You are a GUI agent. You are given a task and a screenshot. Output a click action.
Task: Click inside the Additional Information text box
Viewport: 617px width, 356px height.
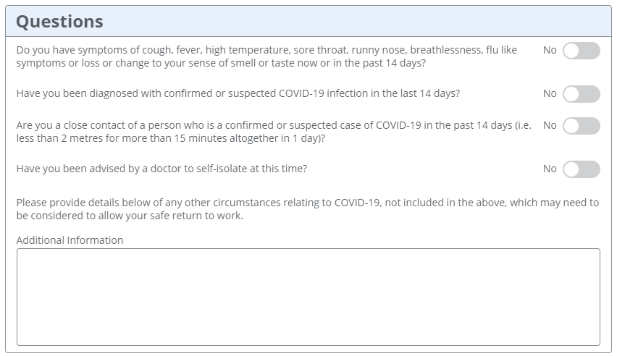click(x=308, y=297)
